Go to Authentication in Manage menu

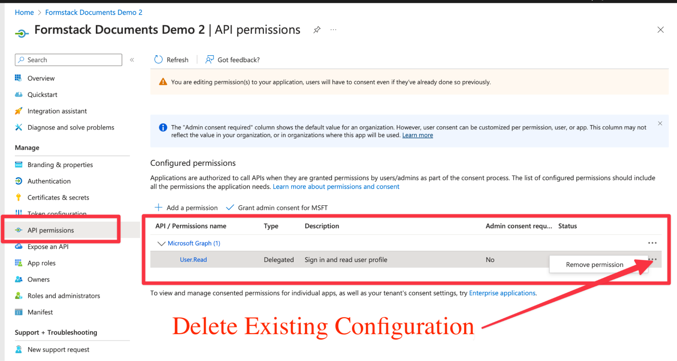[49, 181]
